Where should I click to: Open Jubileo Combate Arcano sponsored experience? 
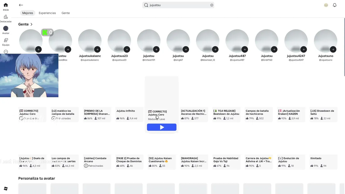coord(97,162)
